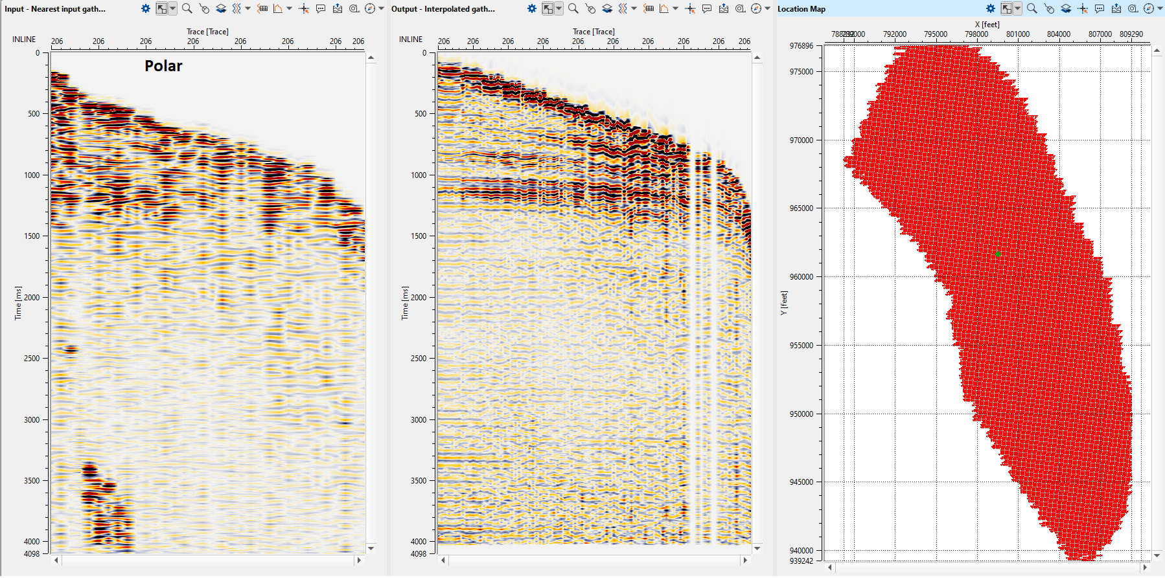The image size is (1165, 578).
Task: Select the 'Location Map' panel title
Action: click(x=802, y=8)
